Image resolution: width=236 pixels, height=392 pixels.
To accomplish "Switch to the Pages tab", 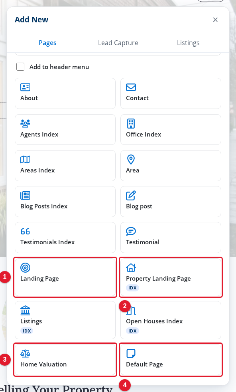I will click(47, 43).
